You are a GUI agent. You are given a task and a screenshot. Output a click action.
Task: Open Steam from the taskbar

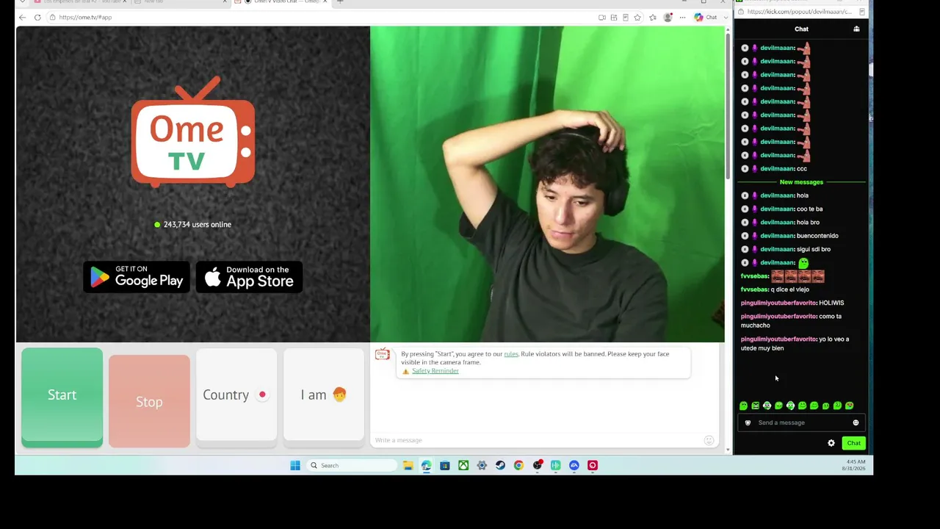500,465
